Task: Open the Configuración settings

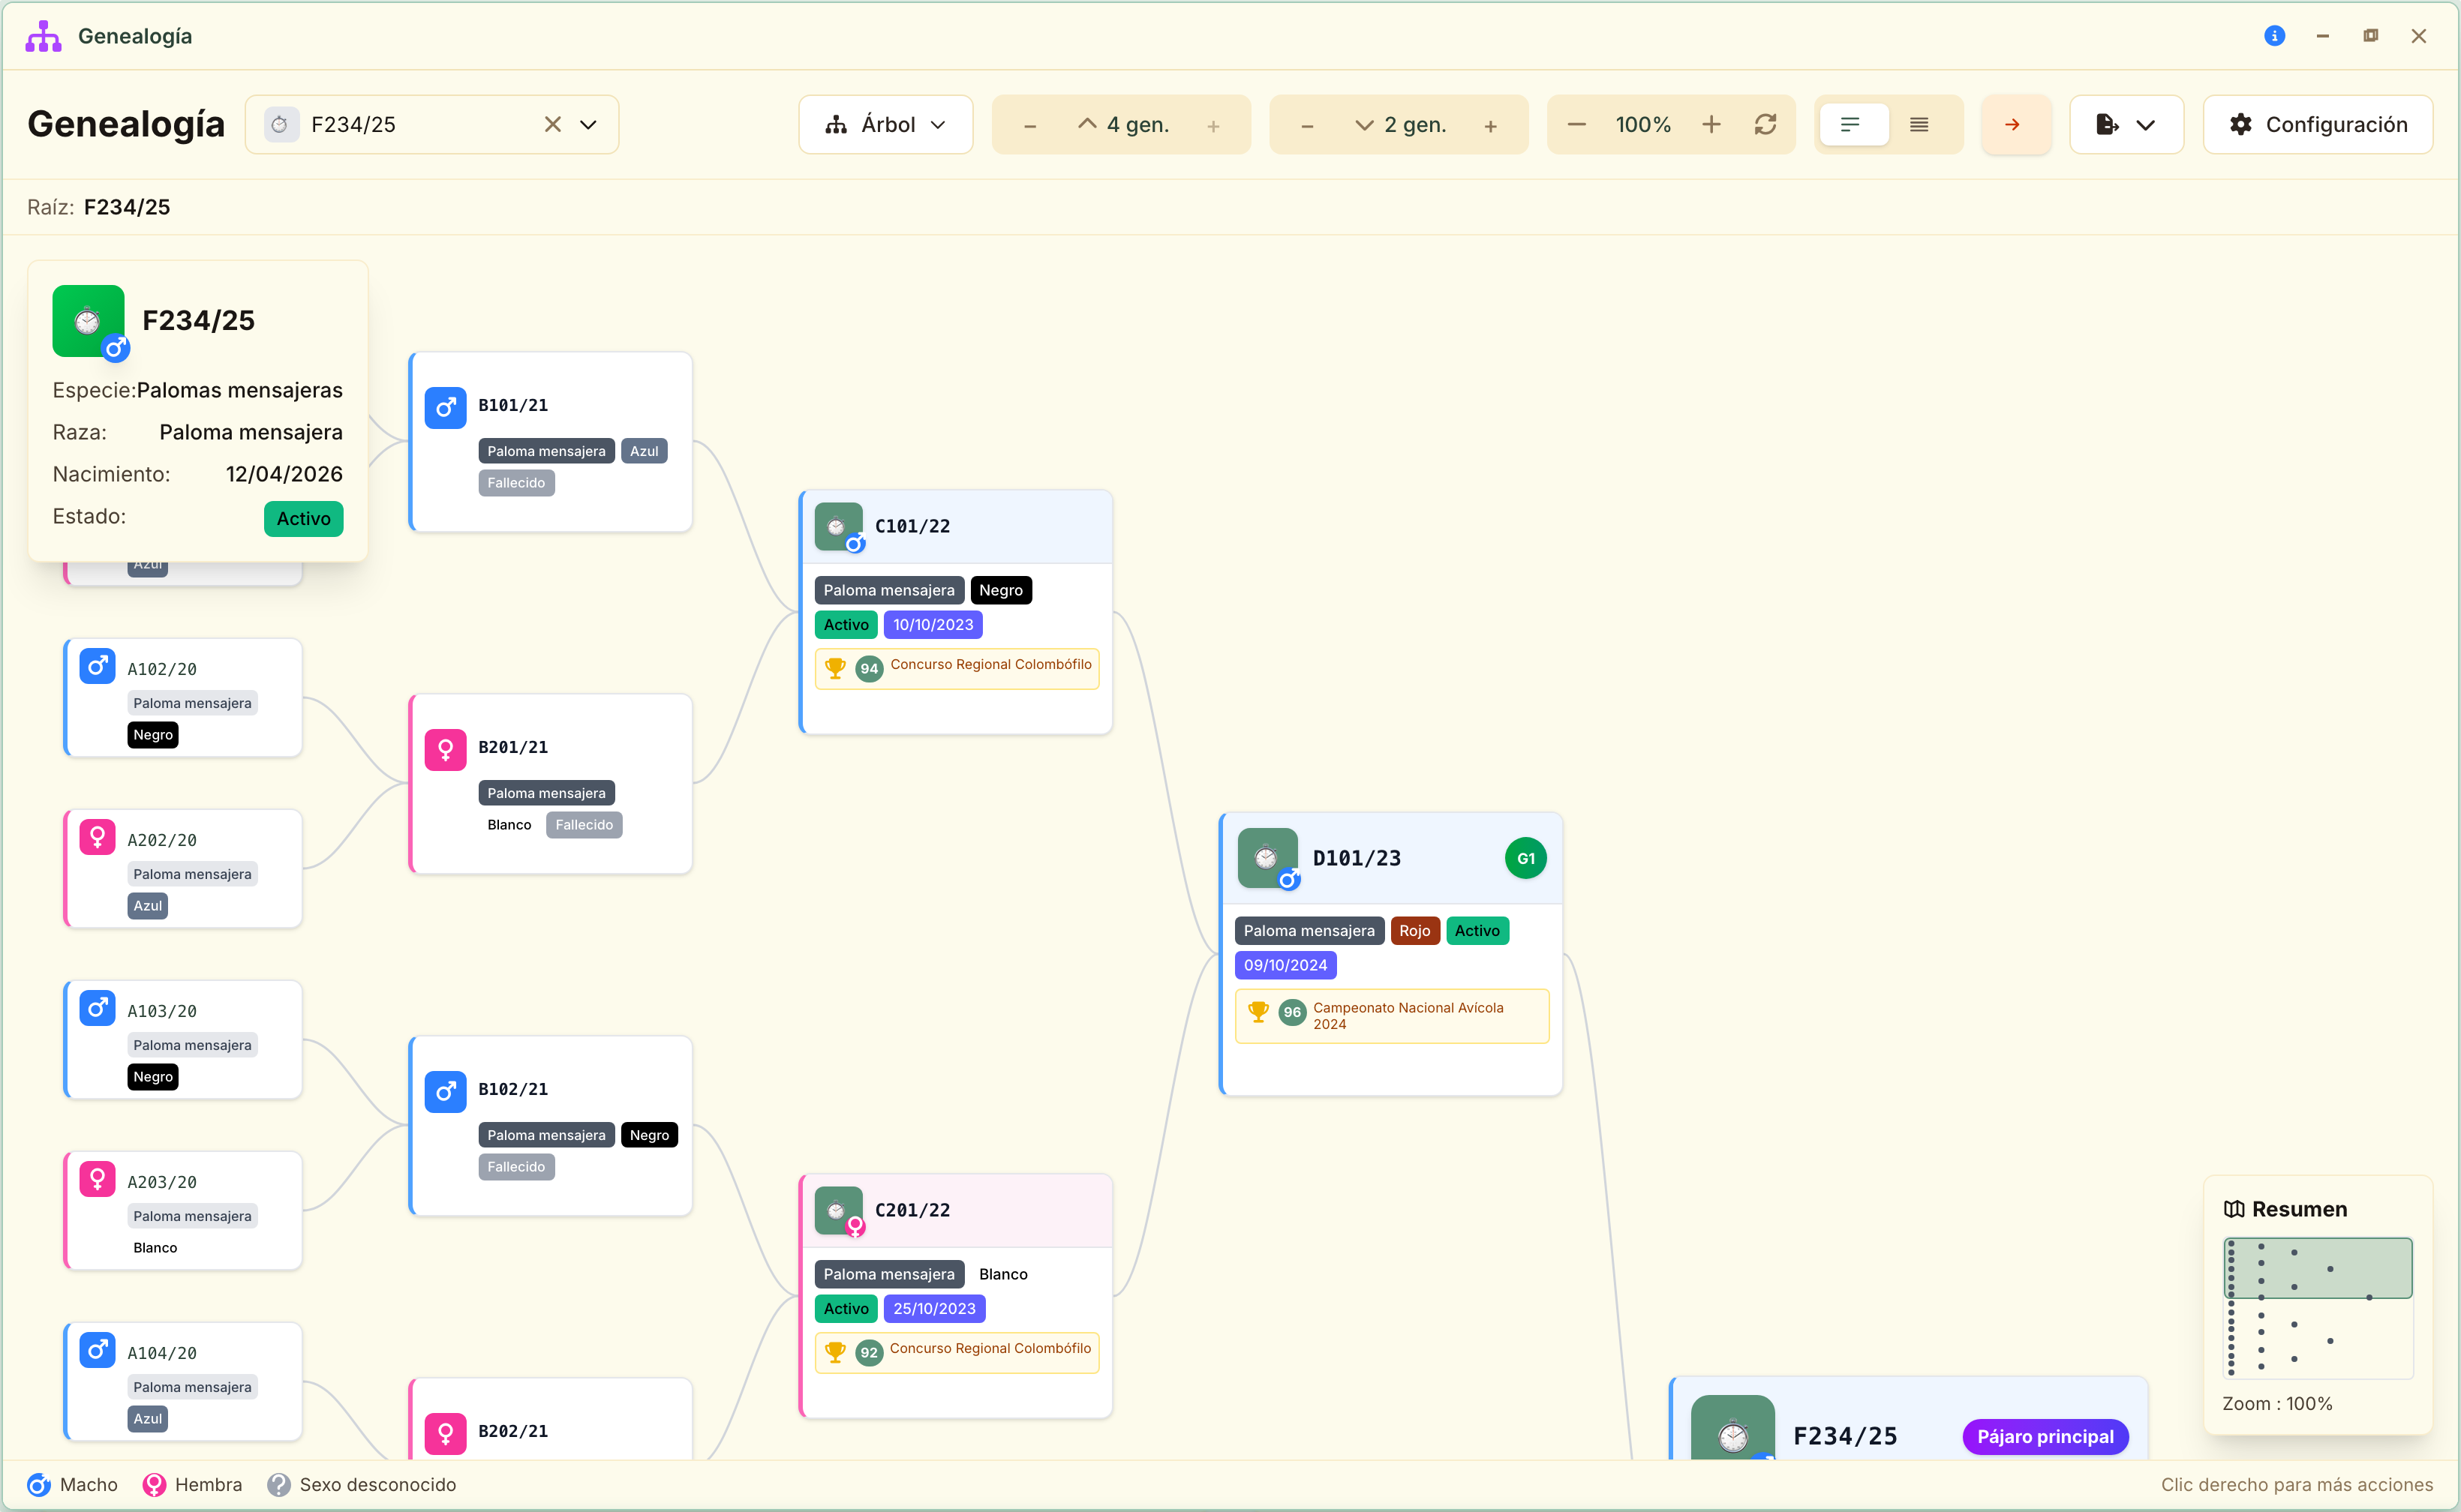Action: click(x=2317, y=124)
